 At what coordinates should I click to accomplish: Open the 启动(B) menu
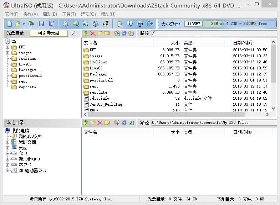[50, 14]
